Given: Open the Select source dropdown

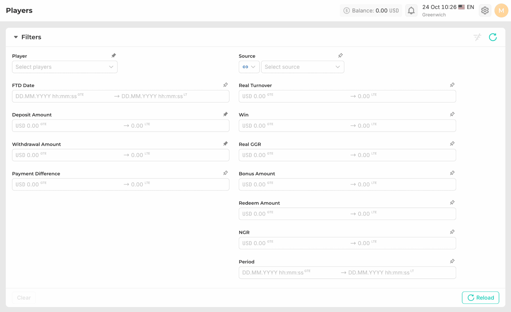Looking at the screenshot, I should 303,67.
